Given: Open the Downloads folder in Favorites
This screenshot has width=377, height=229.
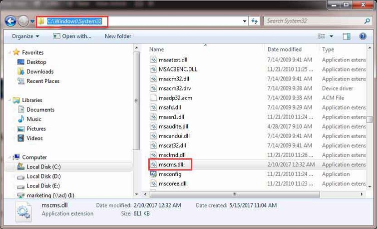Looking at the screenshot, I should (x=40, y=71).
